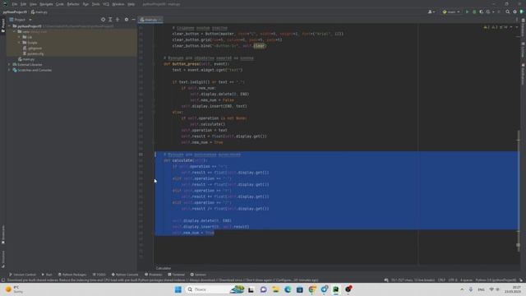The image size is (526, 296).
Task: Open Python Console tool window
Action: click(x=124, y=275)
